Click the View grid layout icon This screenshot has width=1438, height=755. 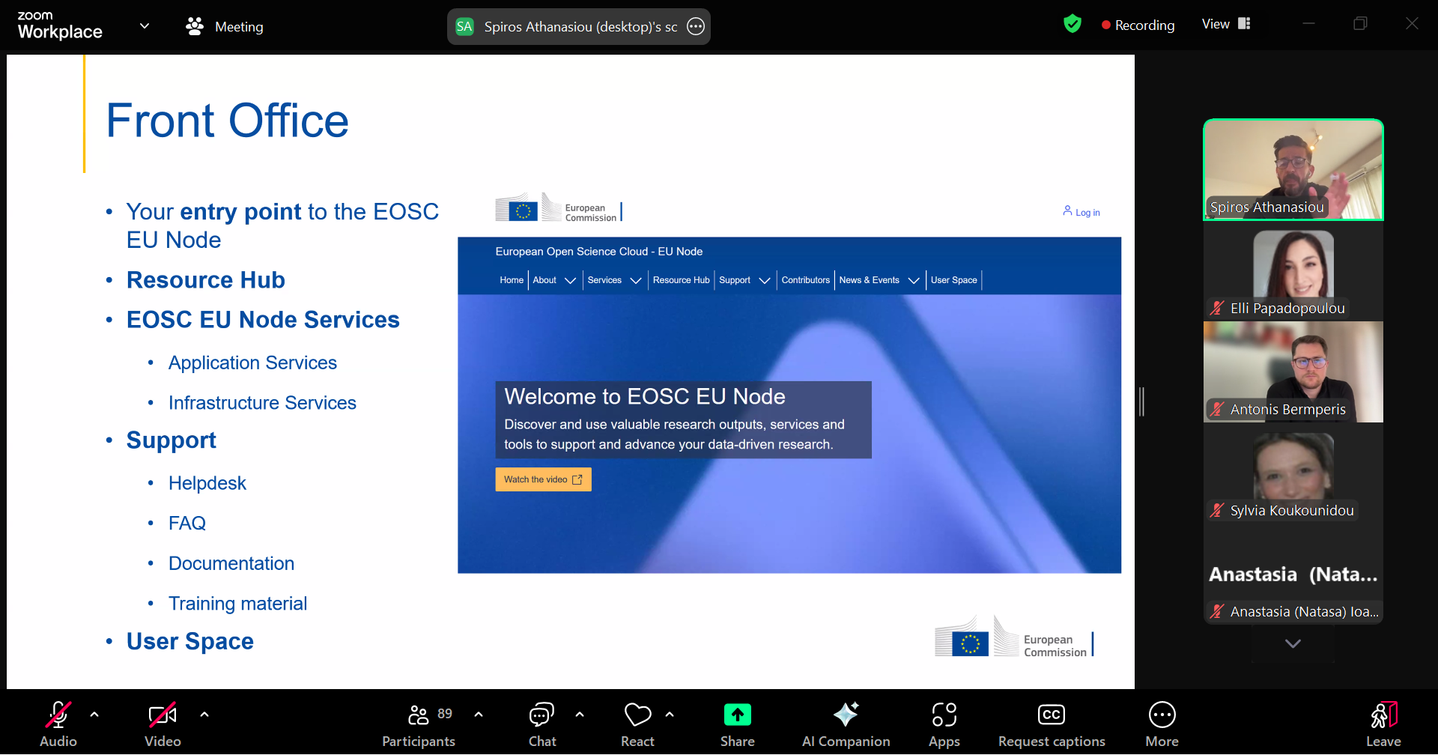1244,24
